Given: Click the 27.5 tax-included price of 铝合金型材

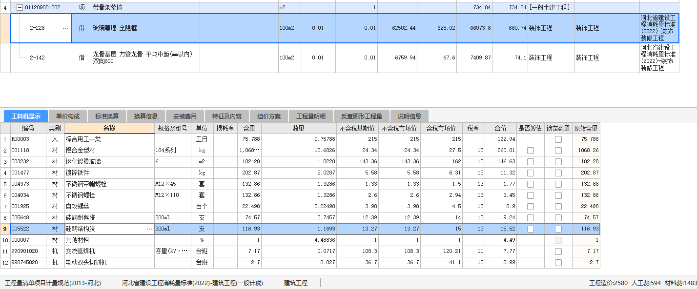Looking at the screenshot, I should (x=441, y=151).
